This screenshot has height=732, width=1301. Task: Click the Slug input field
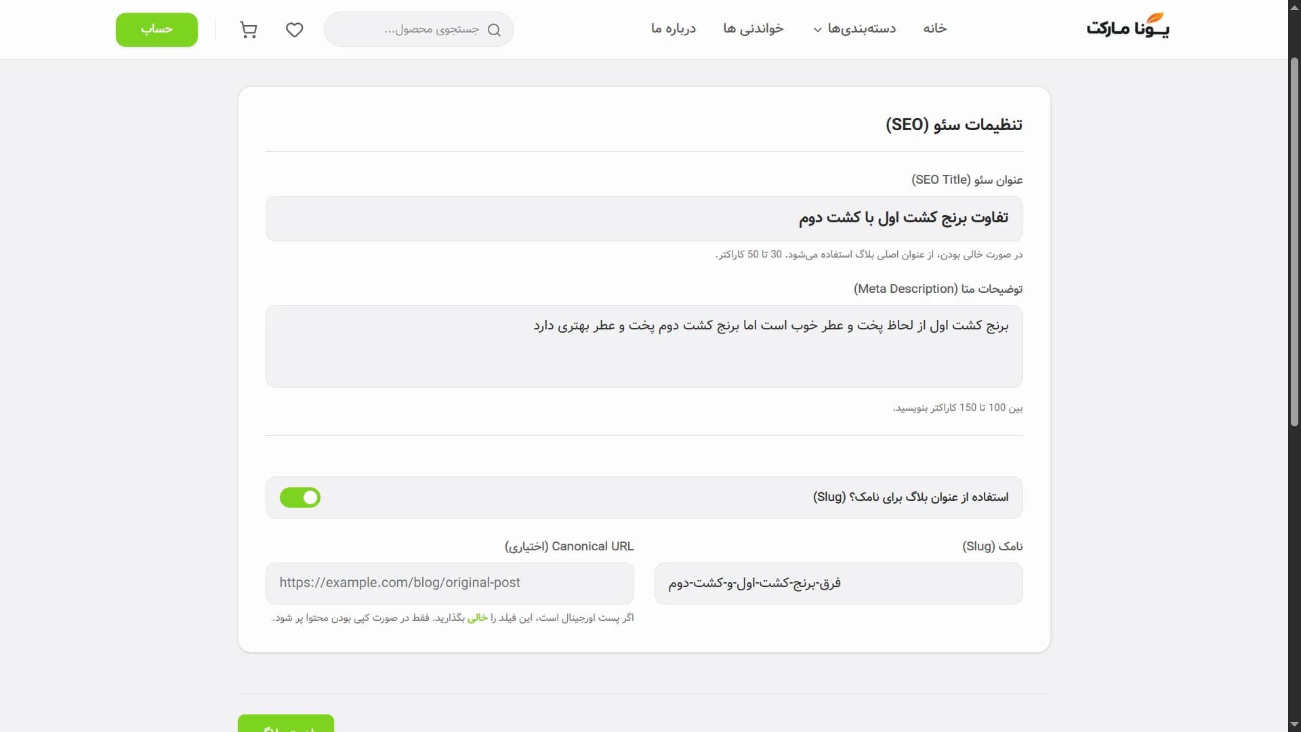(x=838, y=584)
